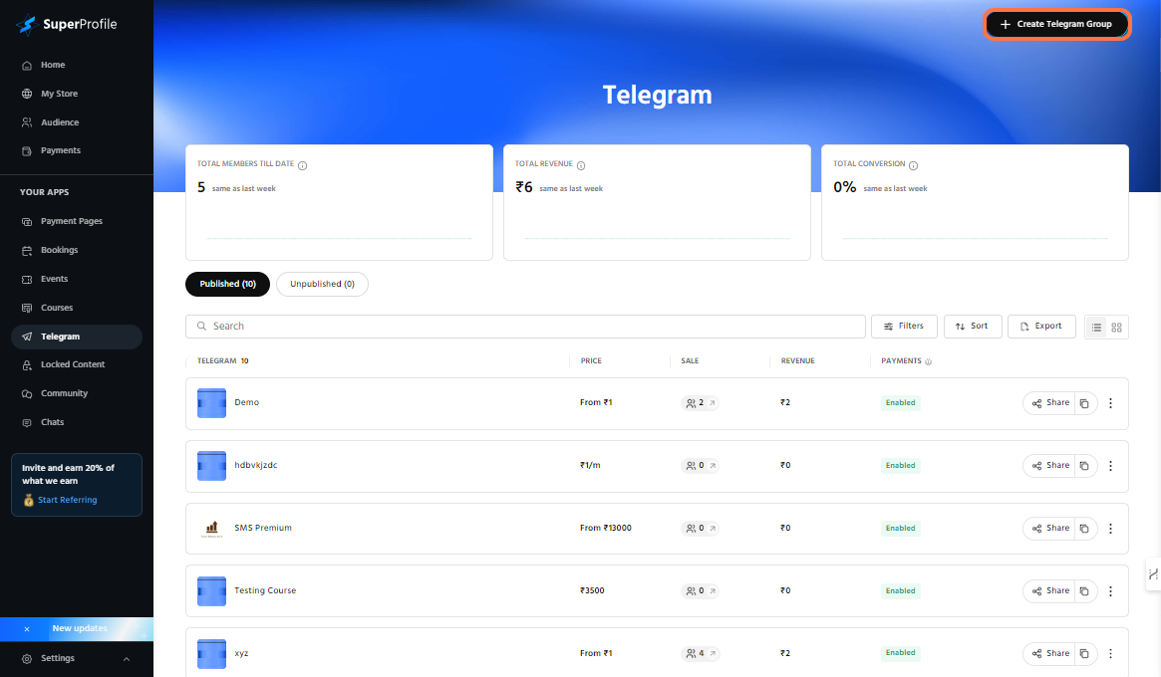Open Payment Pages app

click(x=71, y=221)
